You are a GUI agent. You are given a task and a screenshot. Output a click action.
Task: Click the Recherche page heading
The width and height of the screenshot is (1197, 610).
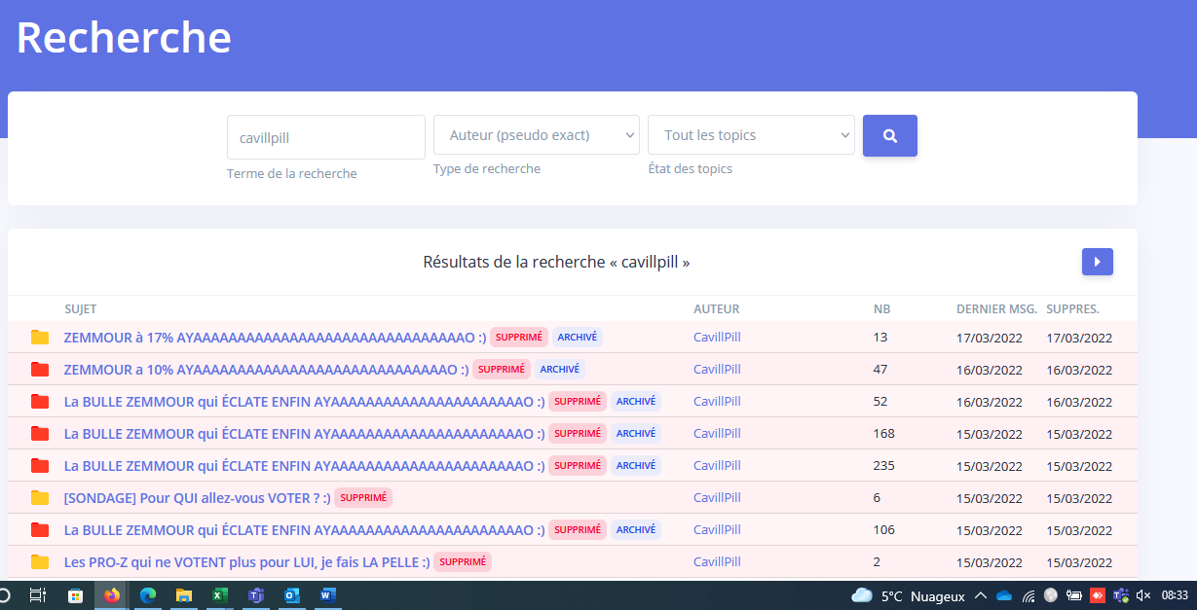[x=124, y=38]
